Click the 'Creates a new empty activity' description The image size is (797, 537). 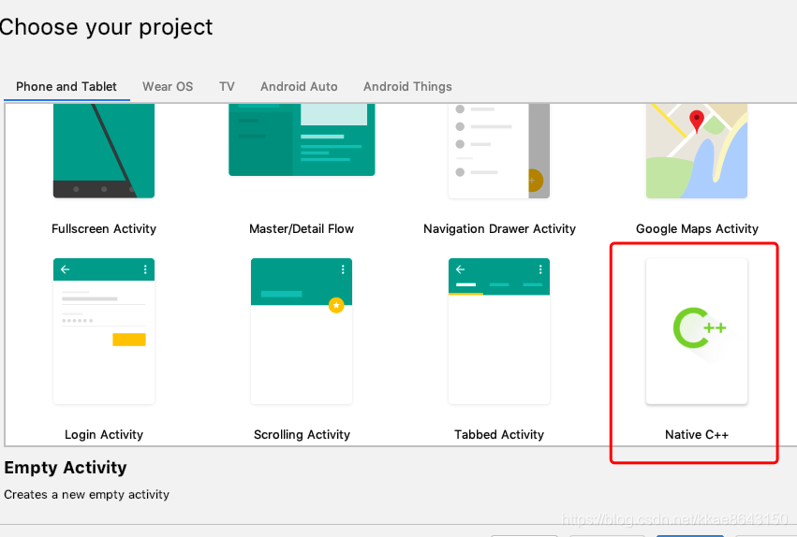[x=87, y=494]
